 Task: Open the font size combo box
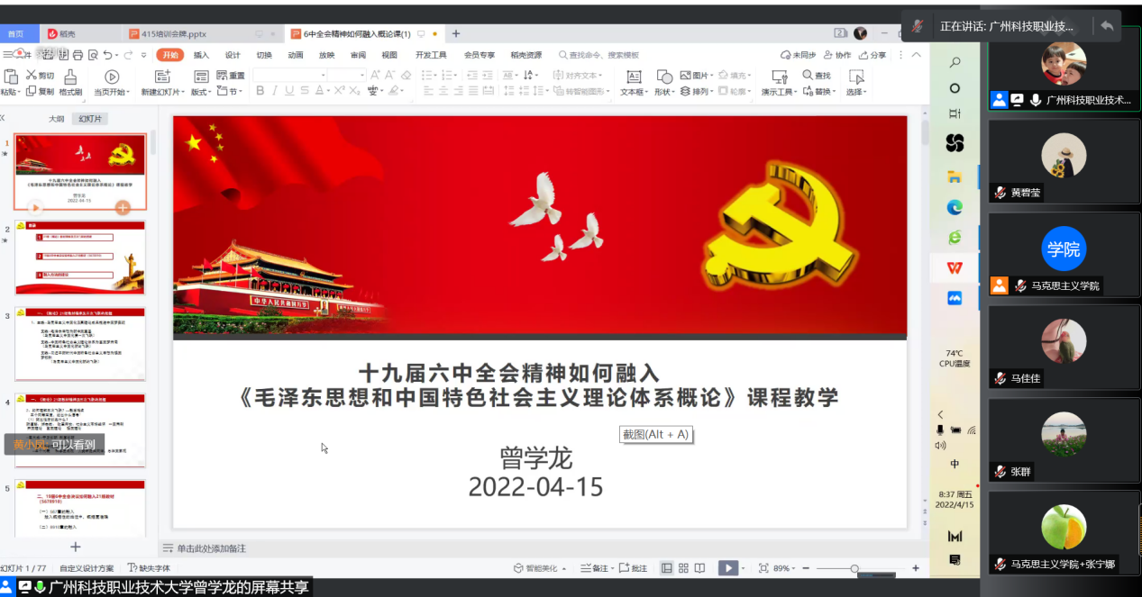346,76
